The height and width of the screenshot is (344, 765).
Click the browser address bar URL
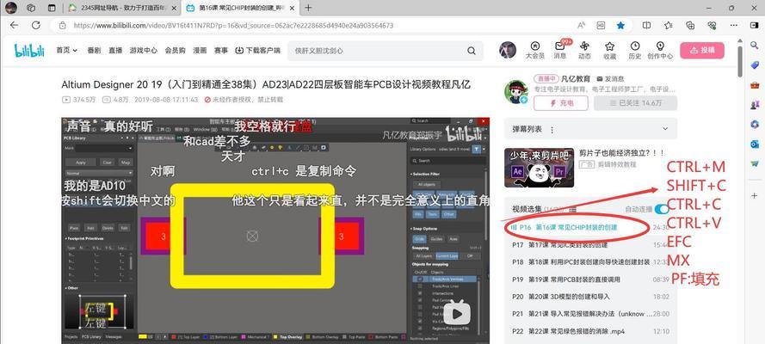pos(232,25)
